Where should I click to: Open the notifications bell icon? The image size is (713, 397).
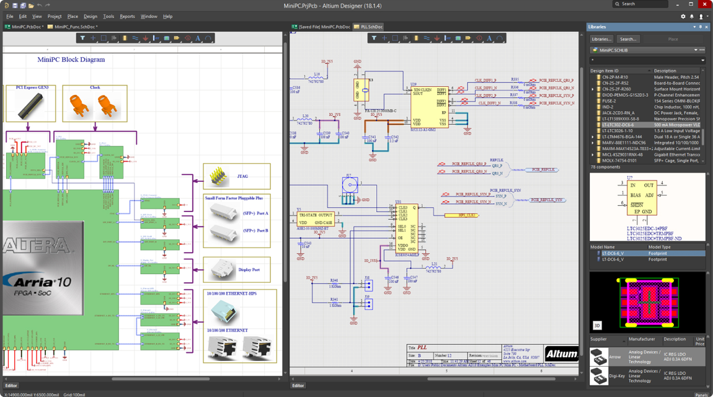[x=692, y=16]
